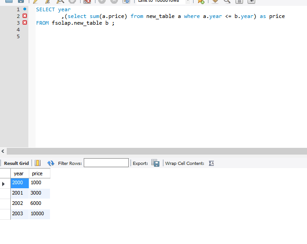The height and width of the screenshot is (244, 307).
Task: Click the year column header
Action: [x=20, y=173]
